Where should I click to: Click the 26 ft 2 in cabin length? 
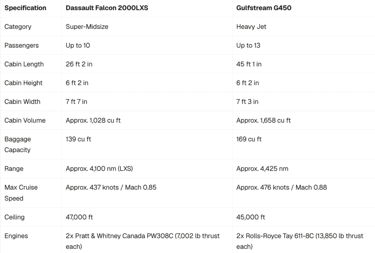(x=79, y=64)
